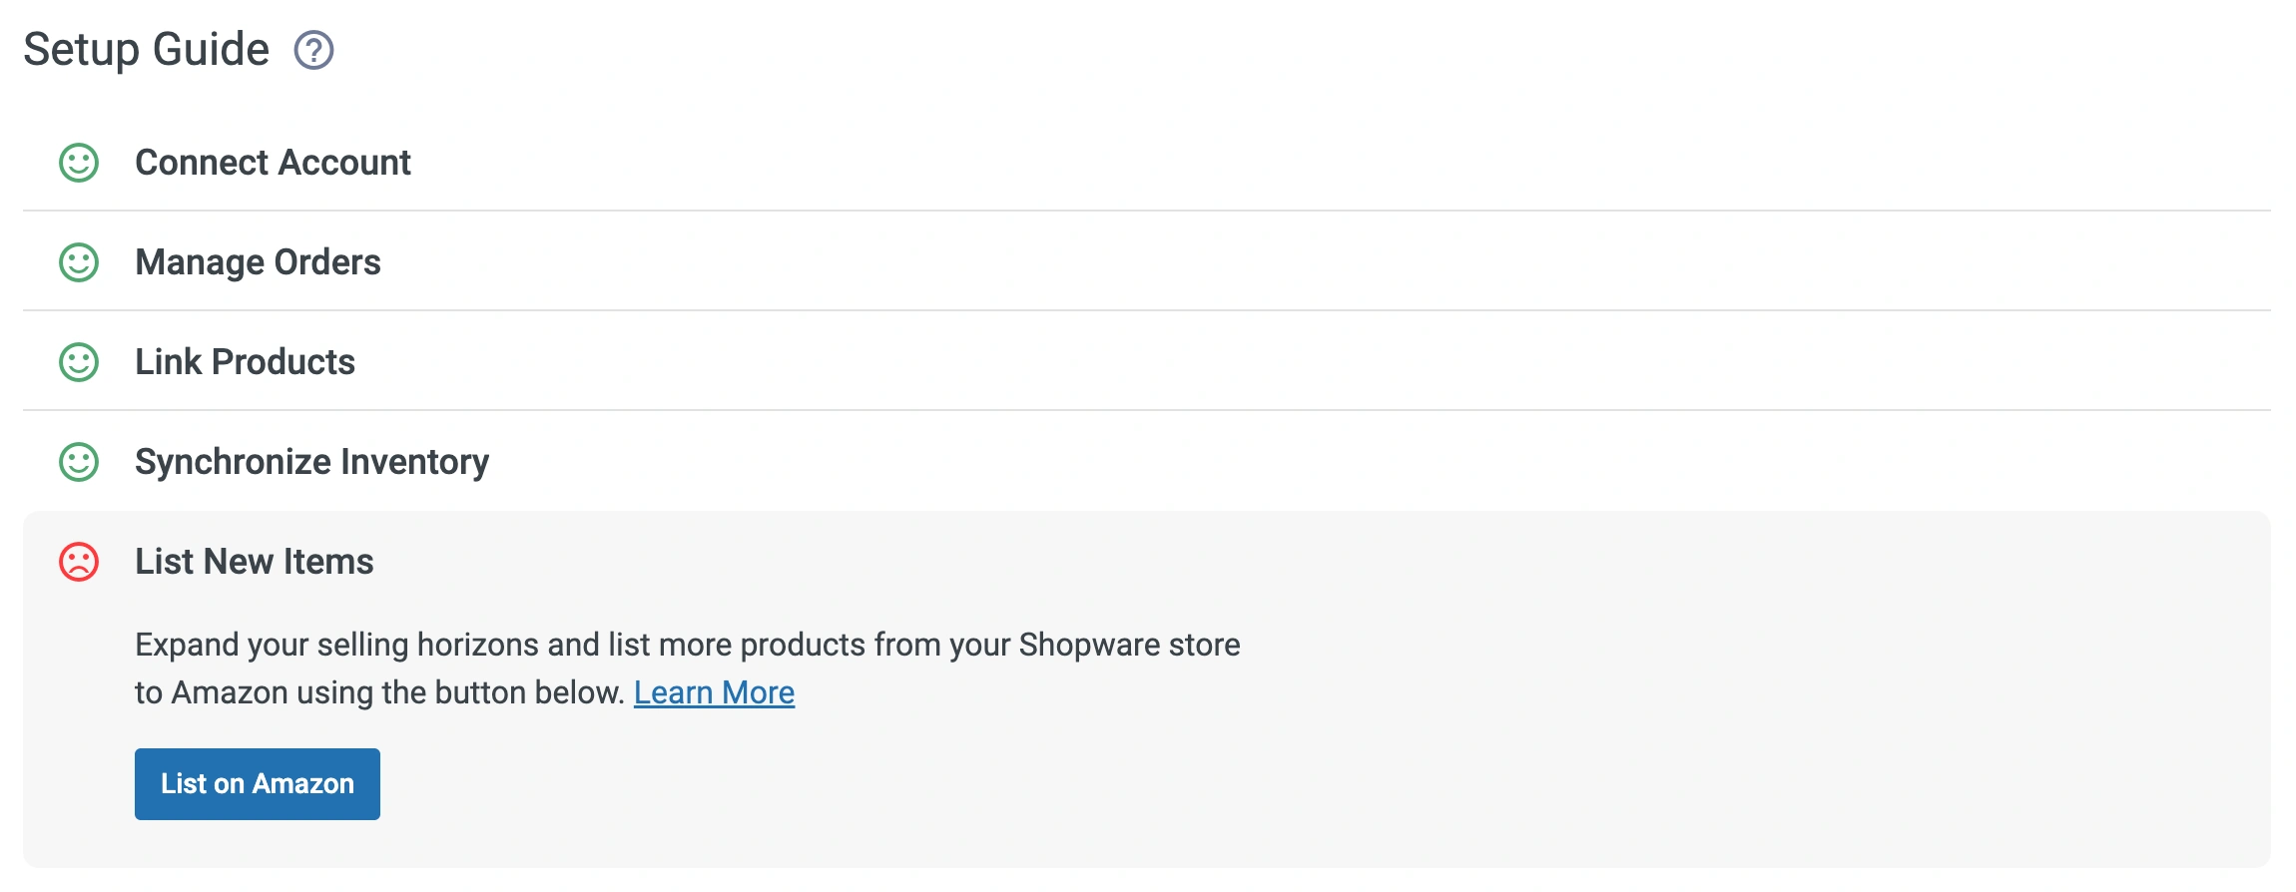This screenshot has width=2296, height=892.
Task: Click the red frown icon beside List New Items
Action: (x=78, y=562)
